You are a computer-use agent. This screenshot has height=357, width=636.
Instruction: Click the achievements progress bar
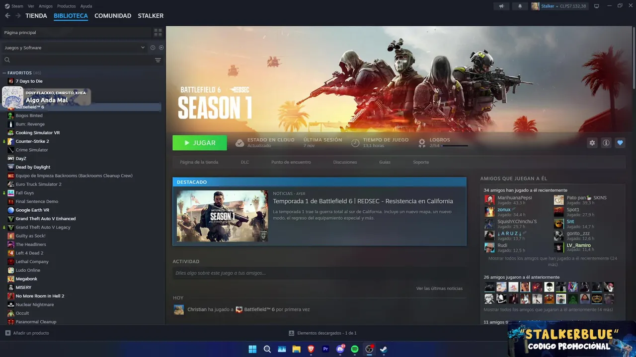pos(455,146)
